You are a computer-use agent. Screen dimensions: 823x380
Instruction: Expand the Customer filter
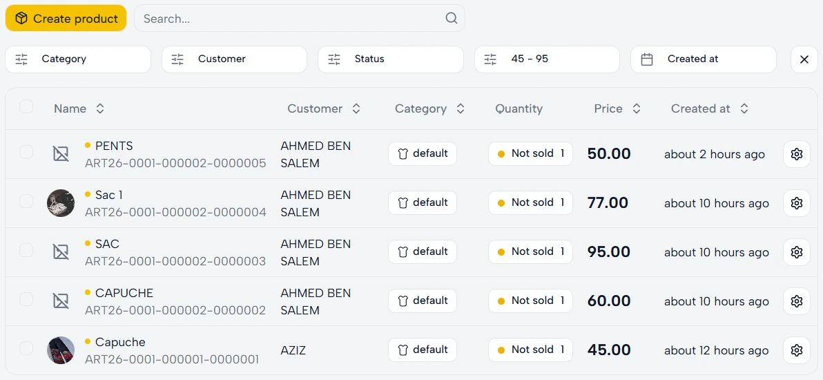(x=234, y=59)
